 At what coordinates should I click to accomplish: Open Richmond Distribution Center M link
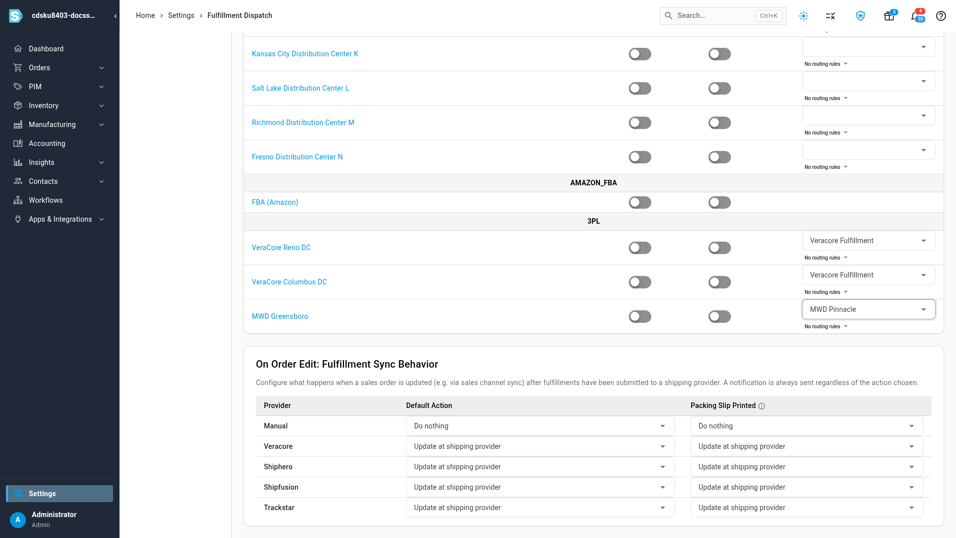click(303, 123)
